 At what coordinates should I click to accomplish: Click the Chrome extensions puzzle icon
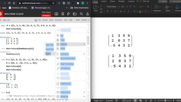78,3
